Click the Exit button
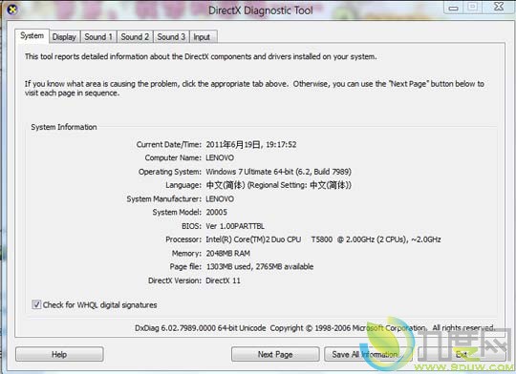The height and width of the screenshot is (374, 516). tap(462, 354)
